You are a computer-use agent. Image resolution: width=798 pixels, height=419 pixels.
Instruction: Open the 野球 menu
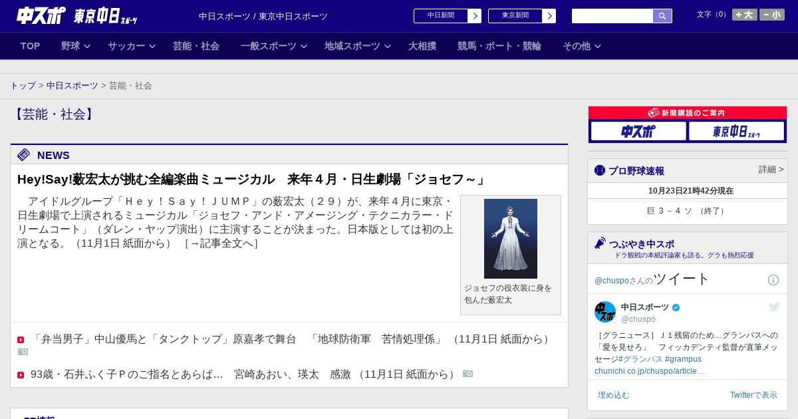70,46
